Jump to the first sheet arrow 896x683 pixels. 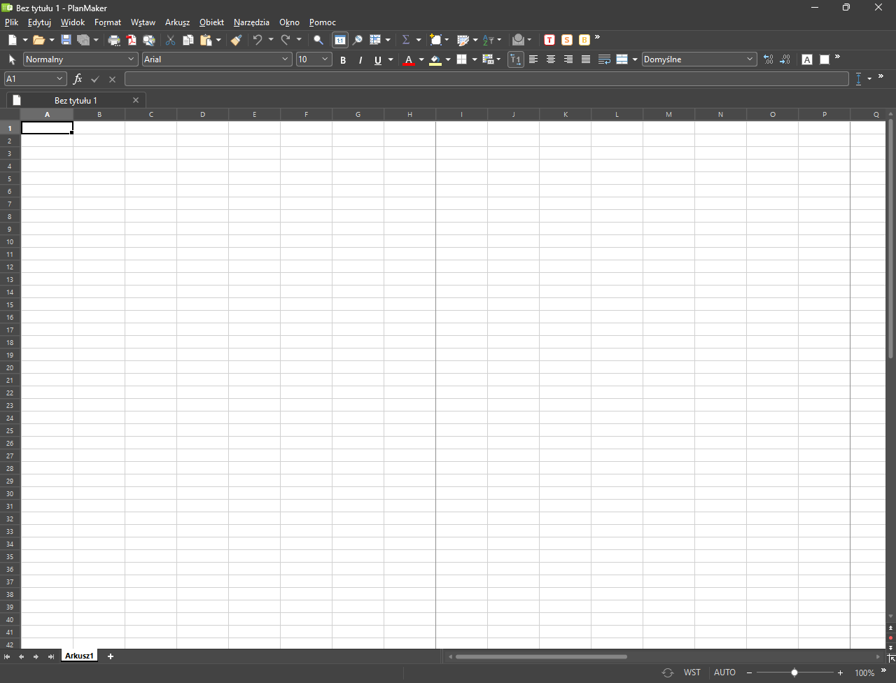click(7, 656)
